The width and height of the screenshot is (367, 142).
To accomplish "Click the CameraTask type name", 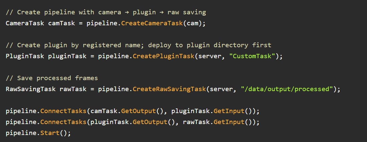I will 25,23.
